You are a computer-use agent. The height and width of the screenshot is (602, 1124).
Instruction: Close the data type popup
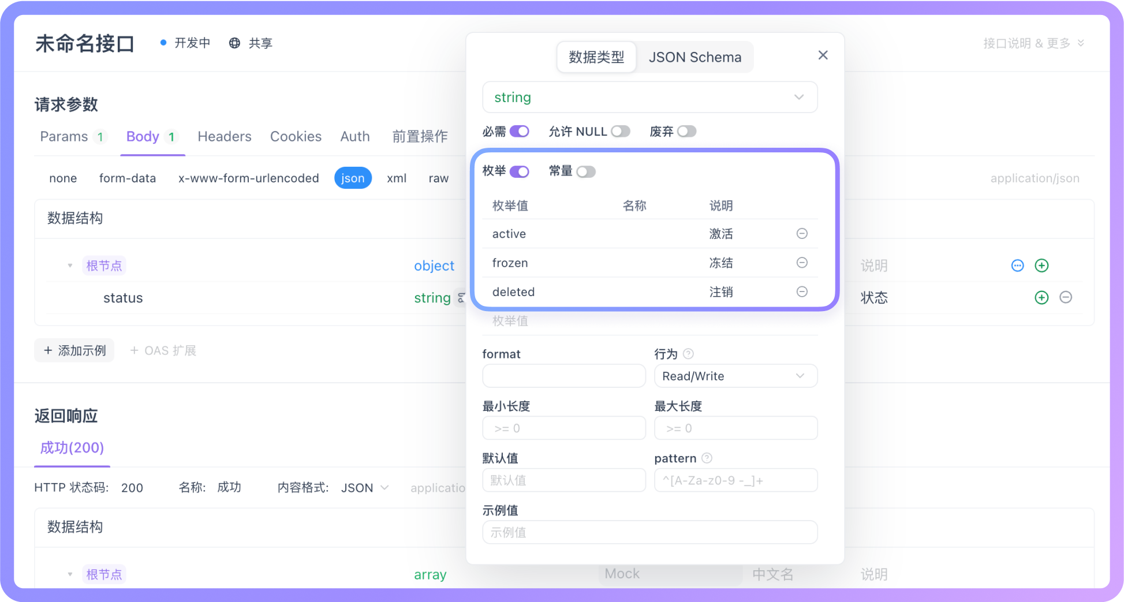pos(823,55)
